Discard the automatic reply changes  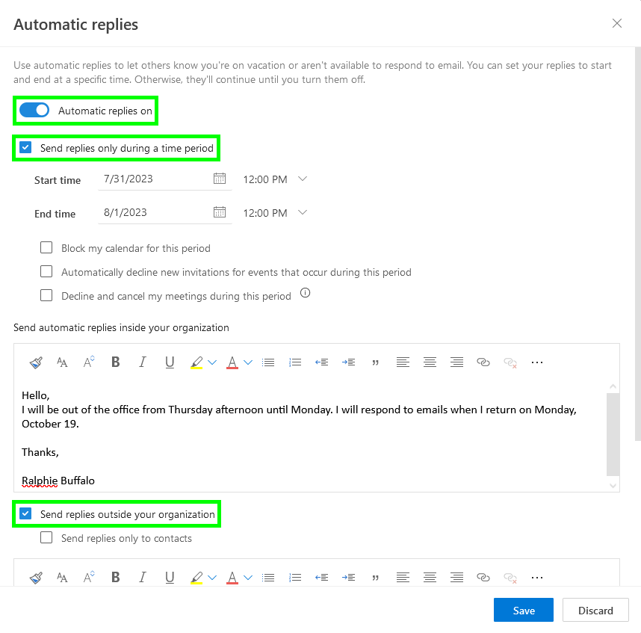point(595,610)
